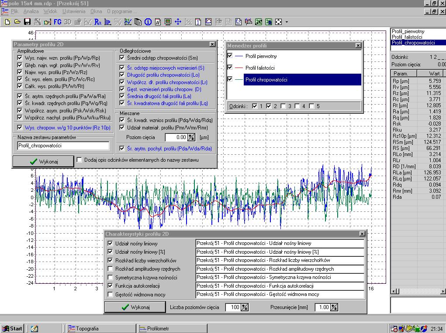Click the fit-to-window toolbar icon
The image size is (446, 333).
coord(278,22)
